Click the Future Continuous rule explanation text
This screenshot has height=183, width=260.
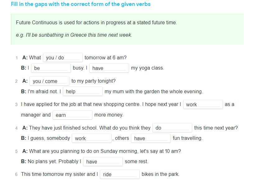point(96,23)
